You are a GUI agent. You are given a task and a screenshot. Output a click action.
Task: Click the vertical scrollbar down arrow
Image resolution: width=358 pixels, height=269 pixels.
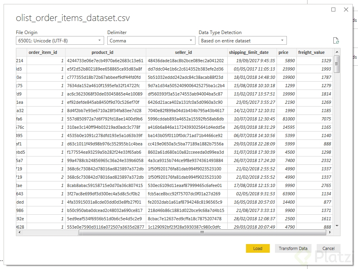click(x=337, y=226)
